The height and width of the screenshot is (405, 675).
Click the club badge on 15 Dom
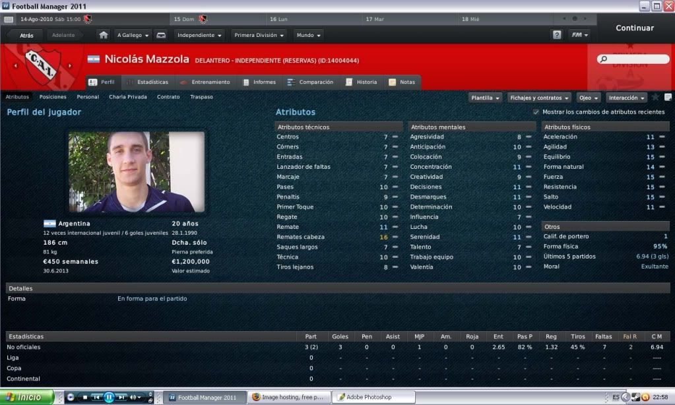(x=203, y=19)
